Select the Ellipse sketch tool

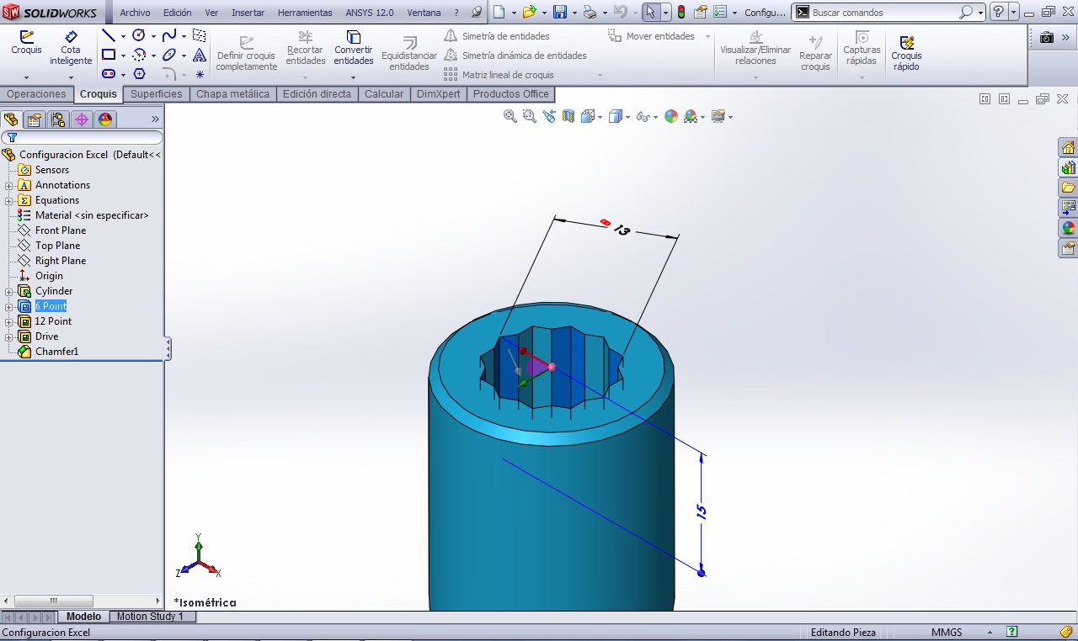coord(169,55)
